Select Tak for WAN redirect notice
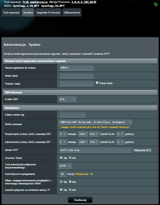Viewport: 160px width, 205px height. [x=61, y=182]
